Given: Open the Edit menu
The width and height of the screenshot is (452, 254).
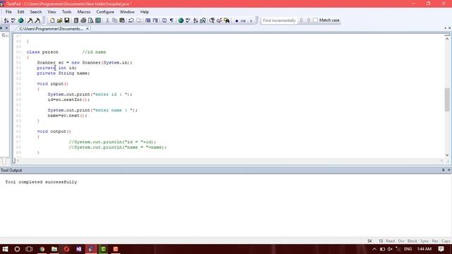Looking at the screenshot, I should 20,12.
